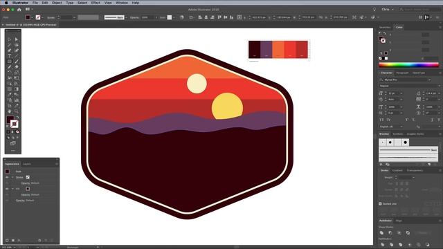This screenshot has height=249, width=443.
Task: Select the Zoom tool
Action: click(17, 111)
